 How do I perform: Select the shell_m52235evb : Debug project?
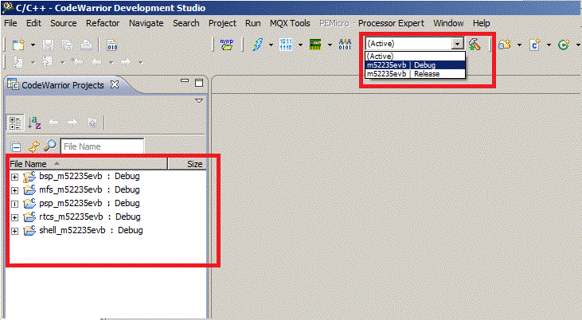[x=91, y=230]
